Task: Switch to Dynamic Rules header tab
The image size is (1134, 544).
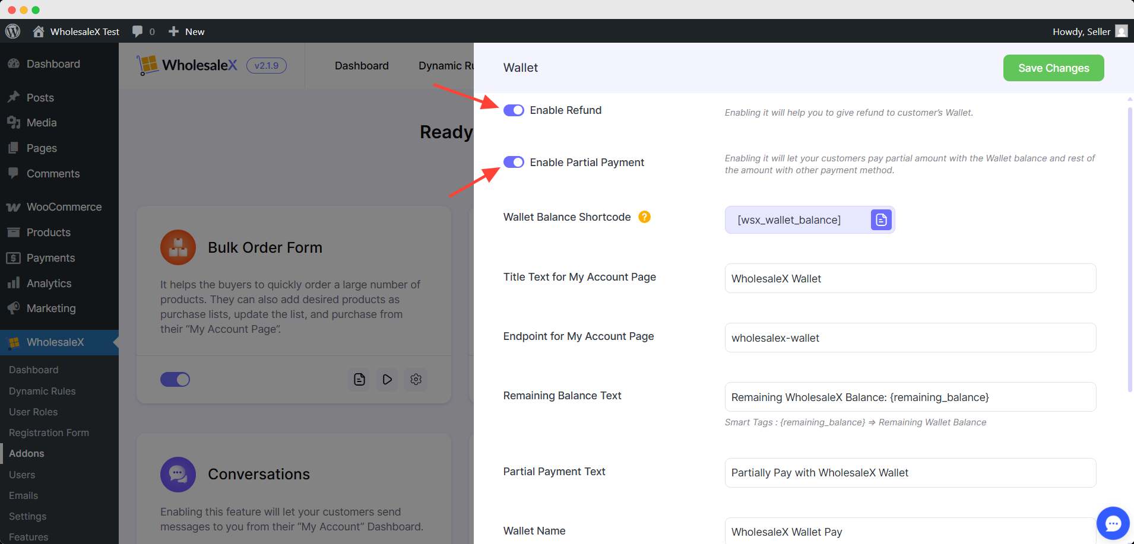Action: tap(446, 66)
